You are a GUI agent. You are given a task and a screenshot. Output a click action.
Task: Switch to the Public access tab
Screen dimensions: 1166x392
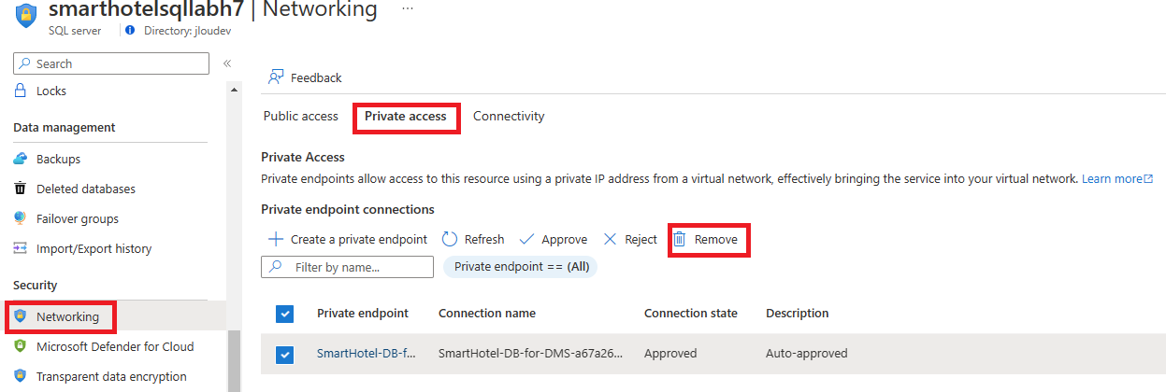300,117
